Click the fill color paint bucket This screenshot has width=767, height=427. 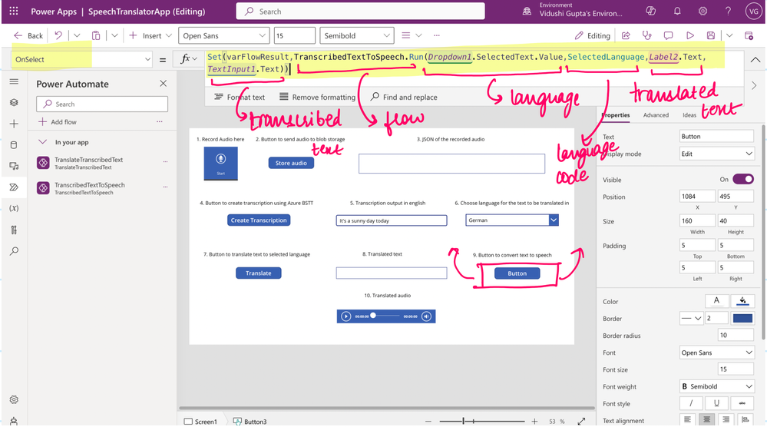(742, 301)
